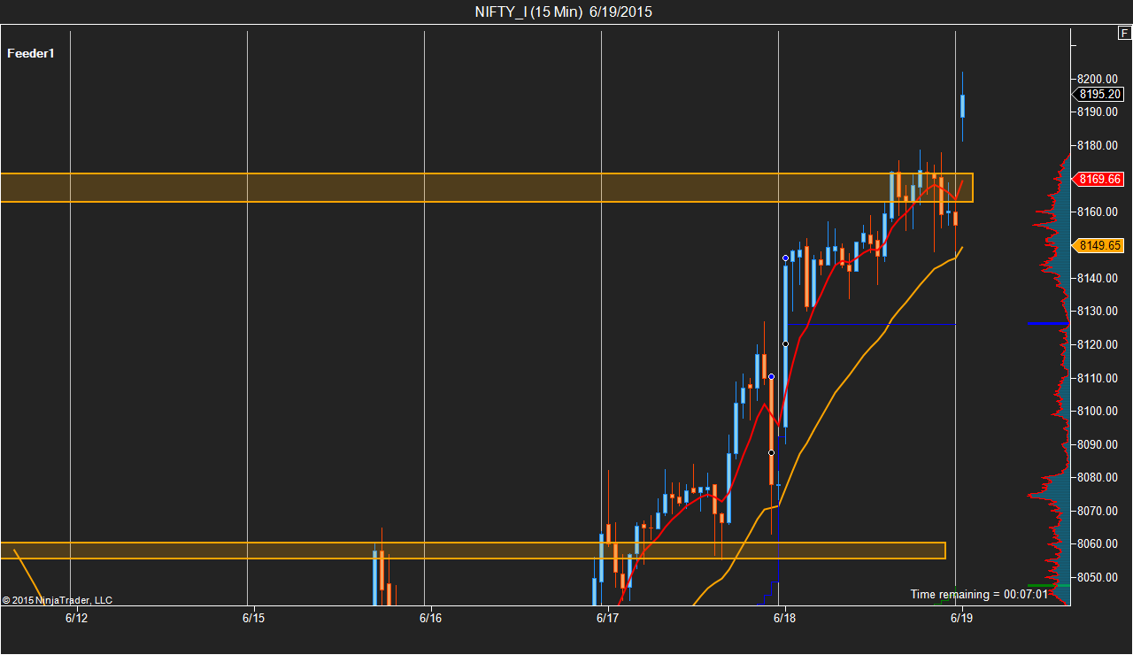The width and height of the screenshot is (1133, 655).
Task: Click the 8180.00 price axis label
Action: [x=1098, y=145]
